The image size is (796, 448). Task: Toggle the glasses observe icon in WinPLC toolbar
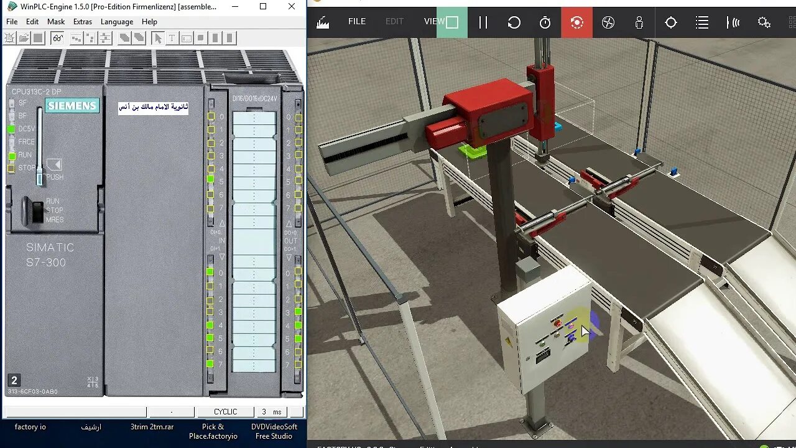[x=58, y=38]
